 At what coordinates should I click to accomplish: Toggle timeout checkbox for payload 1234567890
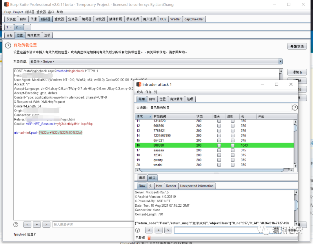coord(232,136)
